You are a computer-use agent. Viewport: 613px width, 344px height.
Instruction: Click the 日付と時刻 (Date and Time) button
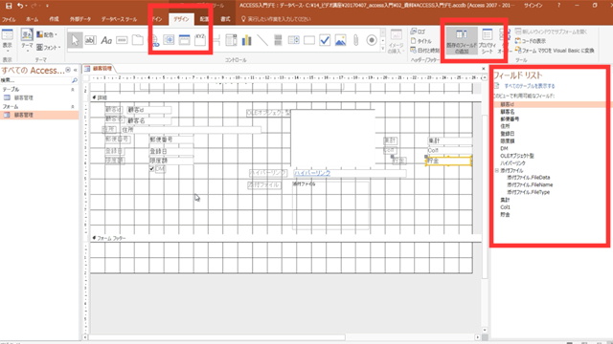point(425,51)
